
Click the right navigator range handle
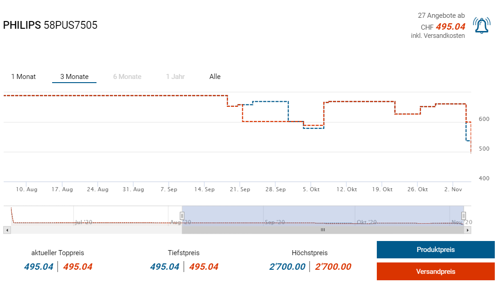[x=463, y=215]
